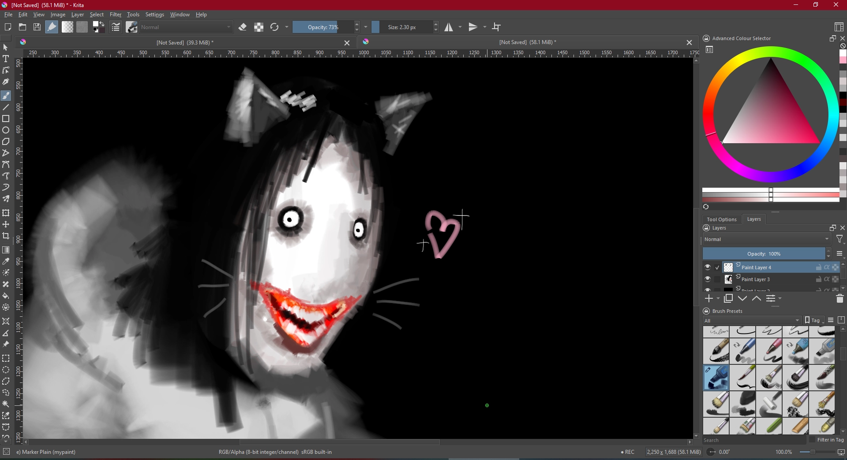Screen dimensions: 847x460
Task: Toggle eraser mode
Action: (x=242, y=27)
